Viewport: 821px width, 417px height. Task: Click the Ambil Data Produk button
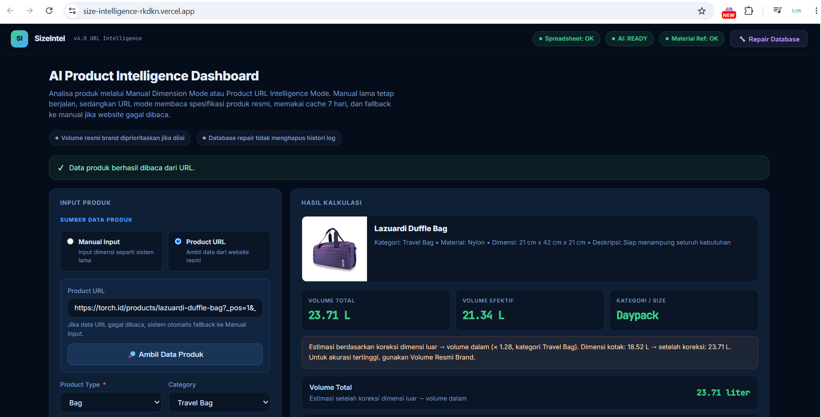(x=165, y=354)
